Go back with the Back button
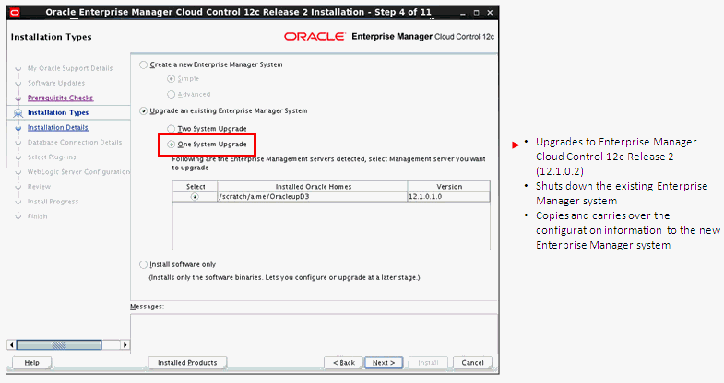Image resolution: width=724 pixels, height=383 pixels. click(x=344, y=363)
